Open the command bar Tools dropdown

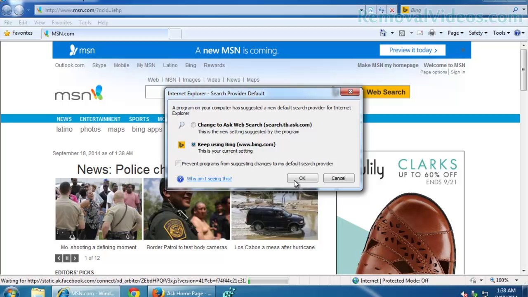click(x=501, y=33)
